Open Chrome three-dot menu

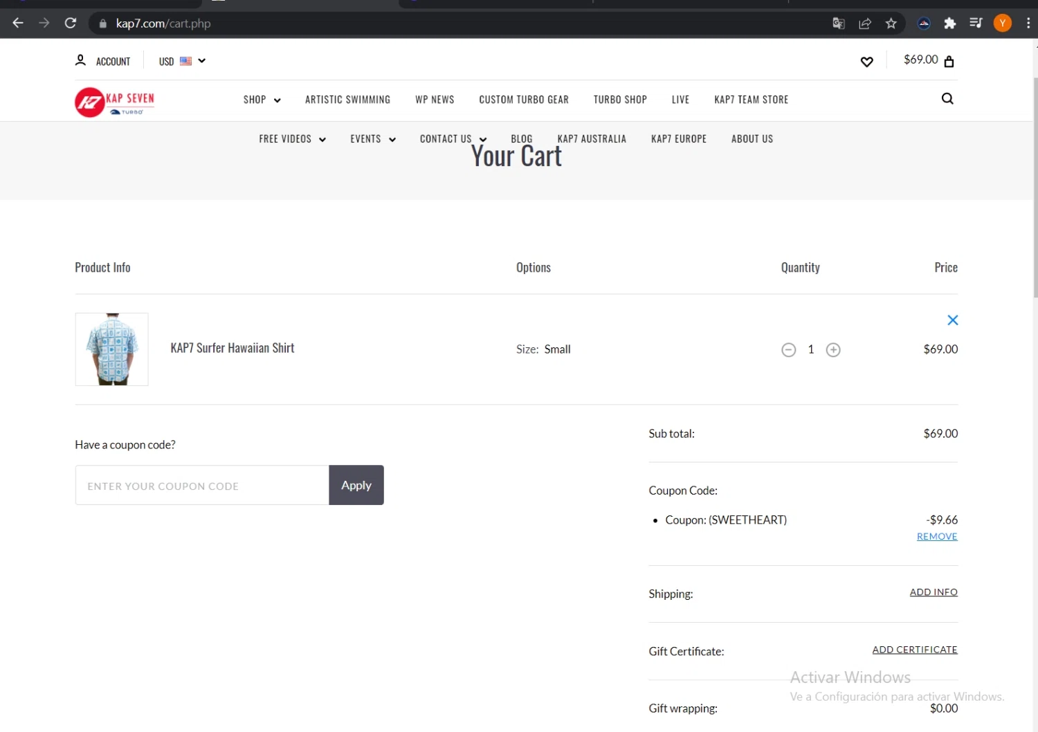pyautogui.click(x=1028, y=24)
